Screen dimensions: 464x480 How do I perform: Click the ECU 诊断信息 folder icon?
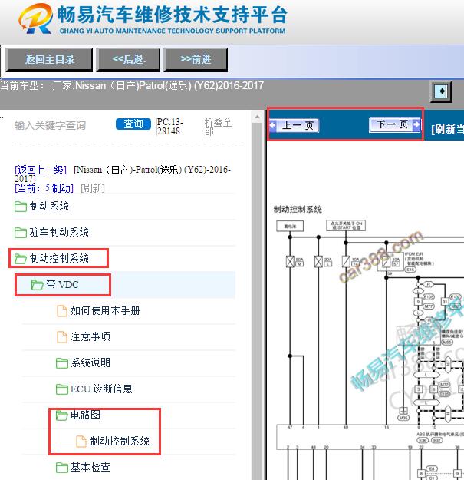[x=62, y=389]
